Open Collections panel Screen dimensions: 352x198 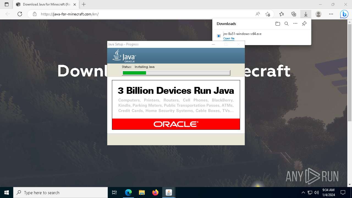point(294,14)
